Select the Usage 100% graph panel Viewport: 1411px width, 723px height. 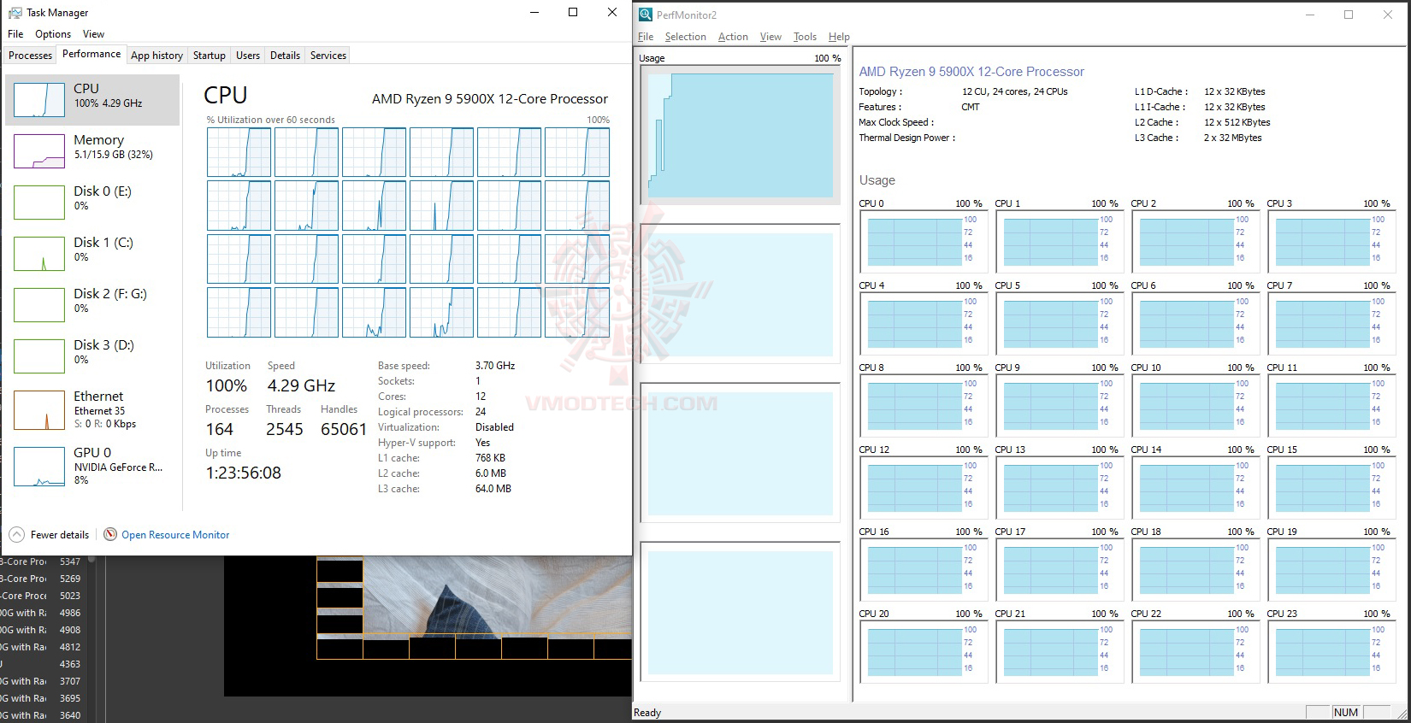pos(740,135)
